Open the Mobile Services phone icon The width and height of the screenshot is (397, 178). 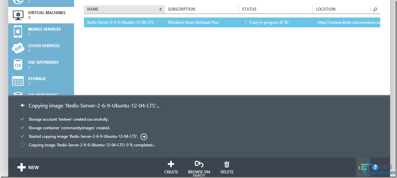pyautogui.click(x=18, y=32)
